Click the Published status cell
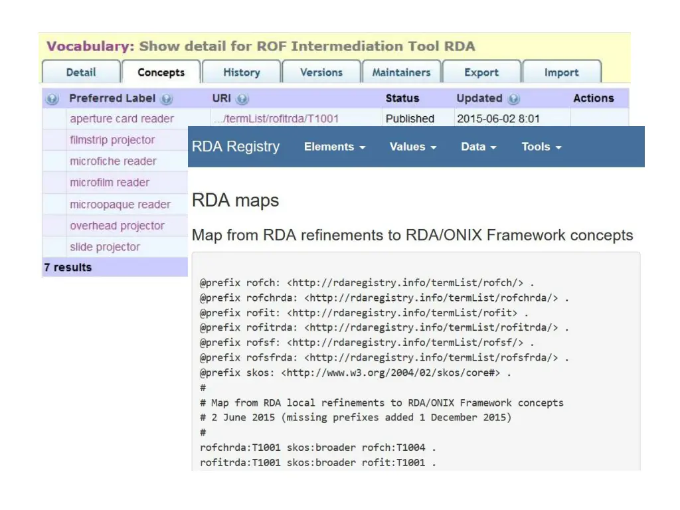The height and width of the screenshot is (510, 680). point(410,118)
